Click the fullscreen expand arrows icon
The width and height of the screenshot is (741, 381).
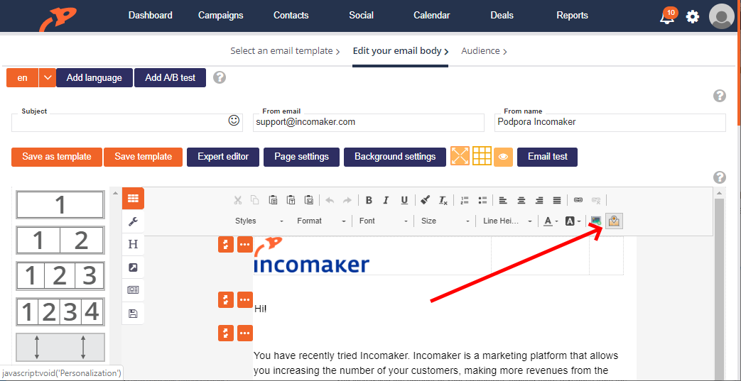coord(460,156)
